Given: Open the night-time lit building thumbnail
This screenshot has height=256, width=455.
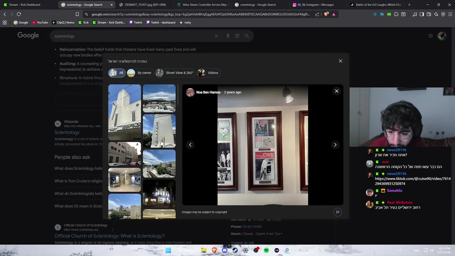Looking at the screenshot, I should click(x=159, y=193).
